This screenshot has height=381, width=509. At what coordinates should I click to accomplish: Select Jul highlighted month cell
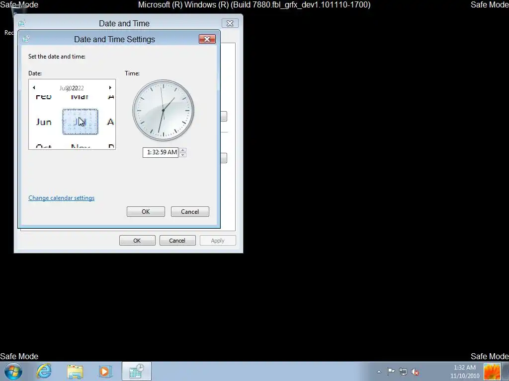point(80,122)
